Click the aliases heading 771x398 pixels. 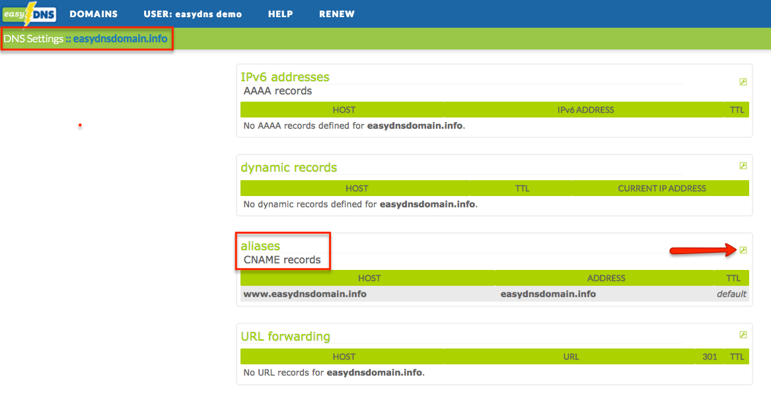260,246
